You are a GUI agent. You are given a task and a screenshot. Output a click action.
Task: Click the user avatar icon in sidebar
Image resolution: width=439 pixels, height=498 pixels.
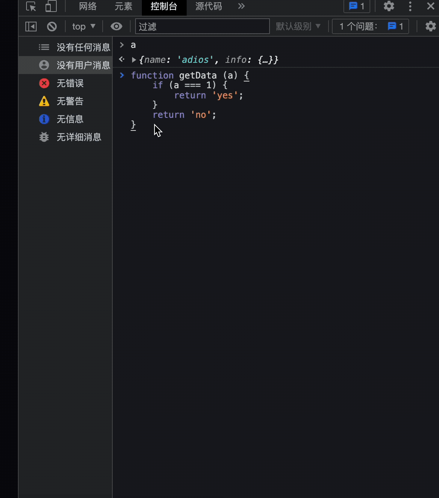(x=44, y=65)
